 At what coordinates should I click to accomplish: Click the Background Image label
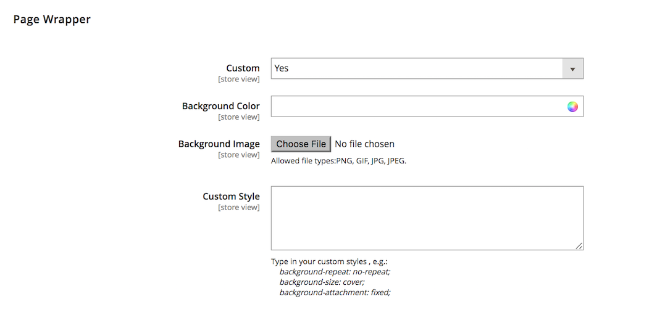click(219, 144)
